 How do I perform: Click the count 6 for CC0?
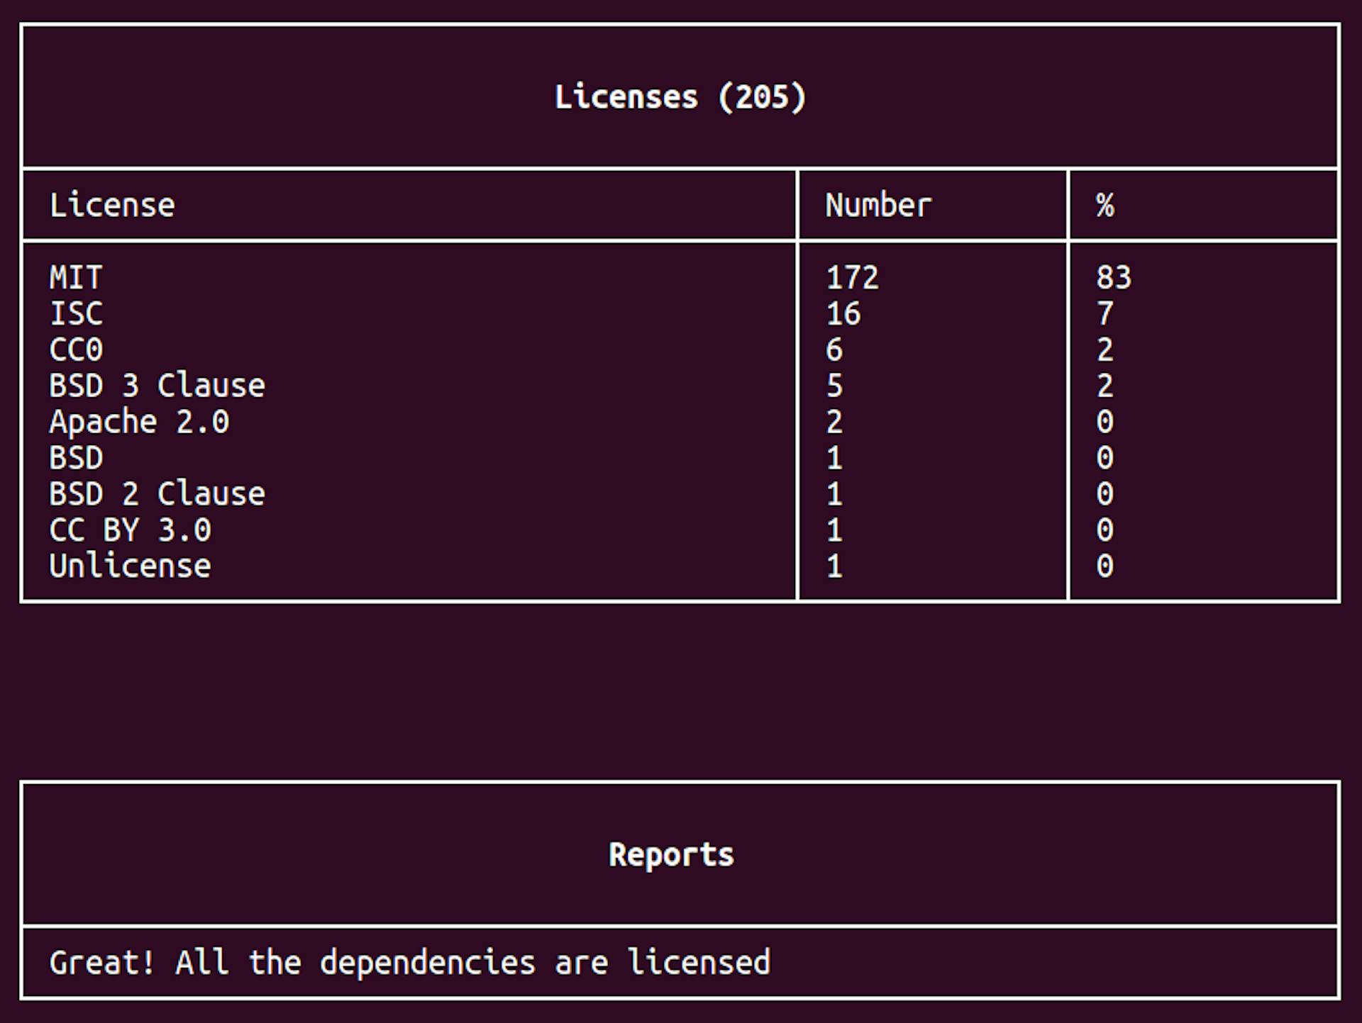coord(834,350)
